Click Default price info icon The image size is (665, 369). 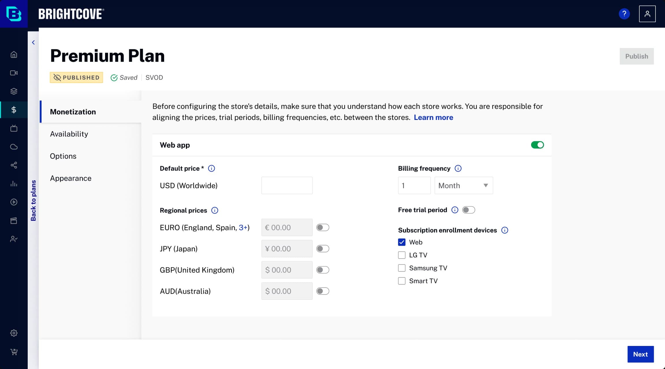pos(212,168)
